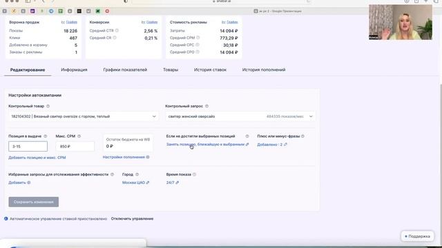442x248 pixels.
Task: Click График link in Воронка продаж card
Action: click(72, 22)
